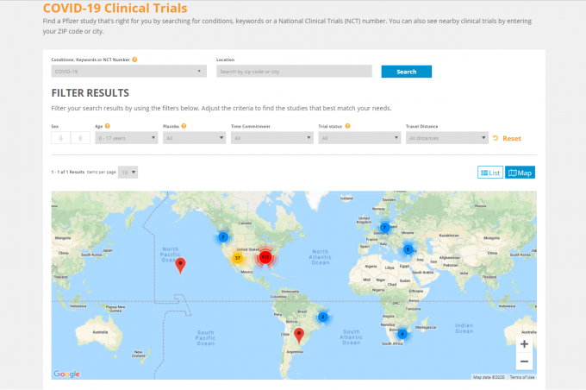Click the Age filter help icon
Viewport: 586px width, 390px height.
point(108,126)
